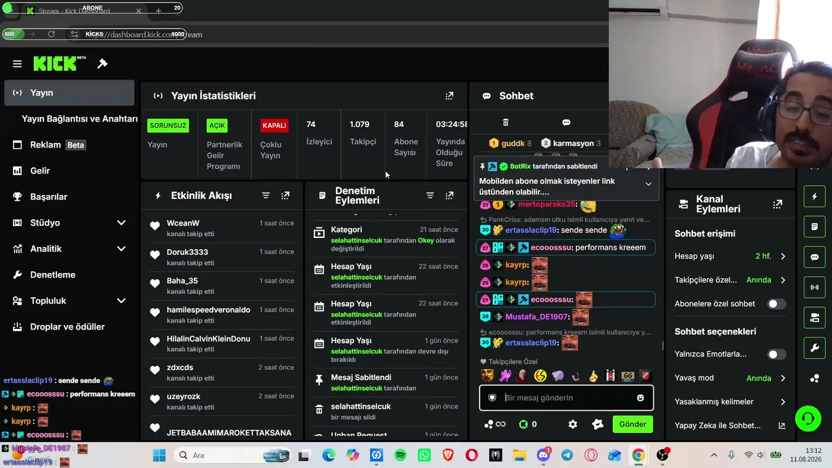Click Doruk3333 in the activity feed

(187, 252)
